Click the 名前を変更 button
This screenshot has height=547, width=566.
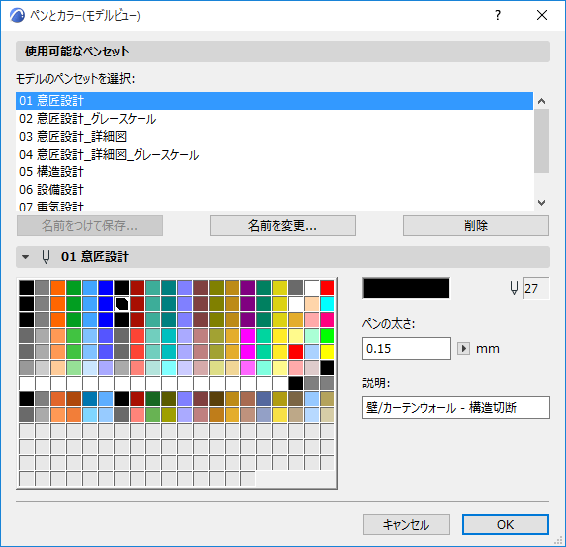(283, 226)
